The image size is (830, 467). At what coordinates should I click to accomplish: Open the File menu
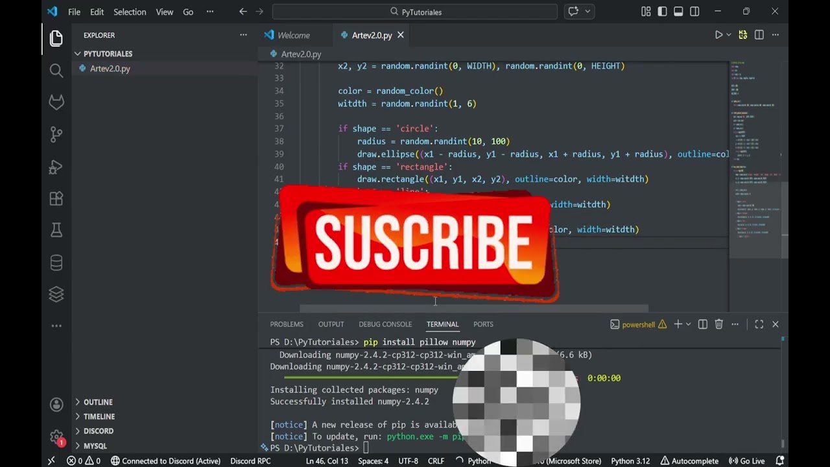click(74, 12)
